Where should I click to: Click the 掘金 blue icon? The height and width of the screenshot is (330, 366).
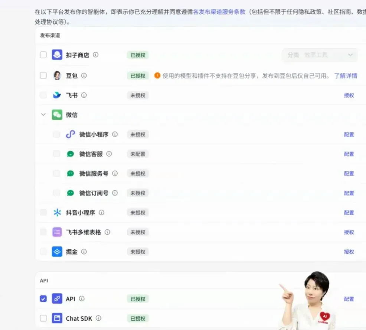(x=57, y=252)
